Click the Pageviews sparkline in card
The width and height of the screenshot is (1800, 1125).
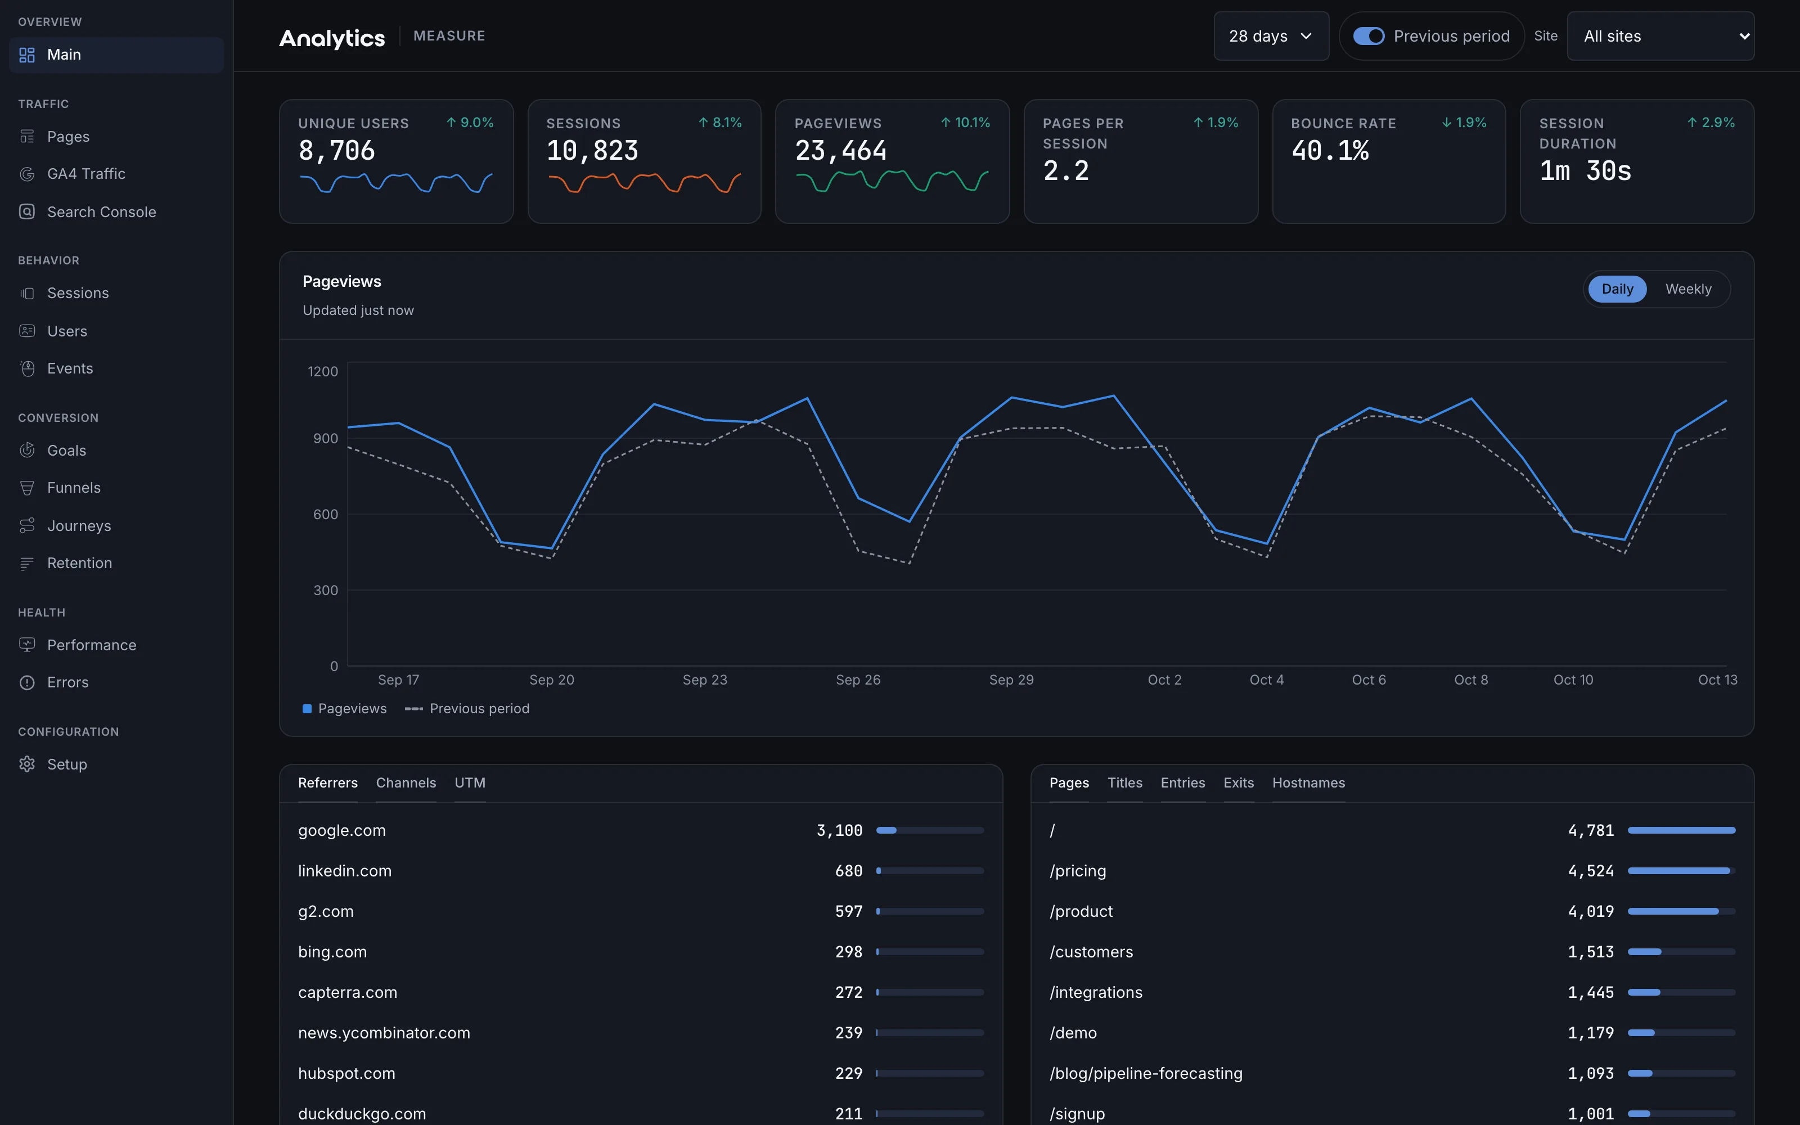coord(892,181)
